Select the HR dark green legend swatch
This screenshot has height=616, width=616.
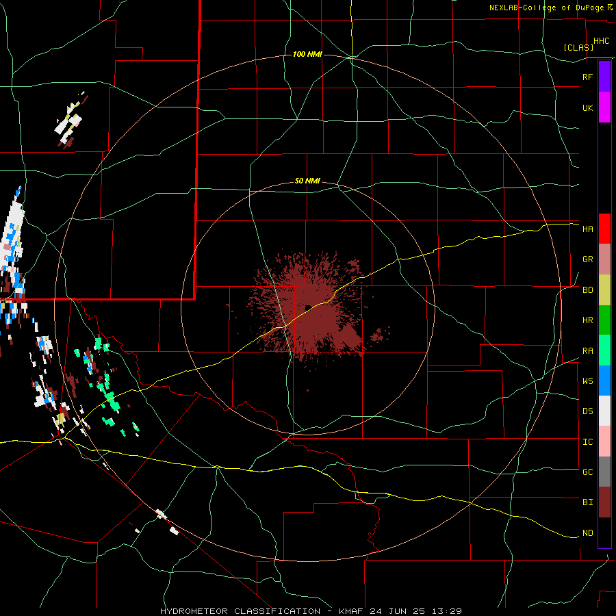click(604, 320)
